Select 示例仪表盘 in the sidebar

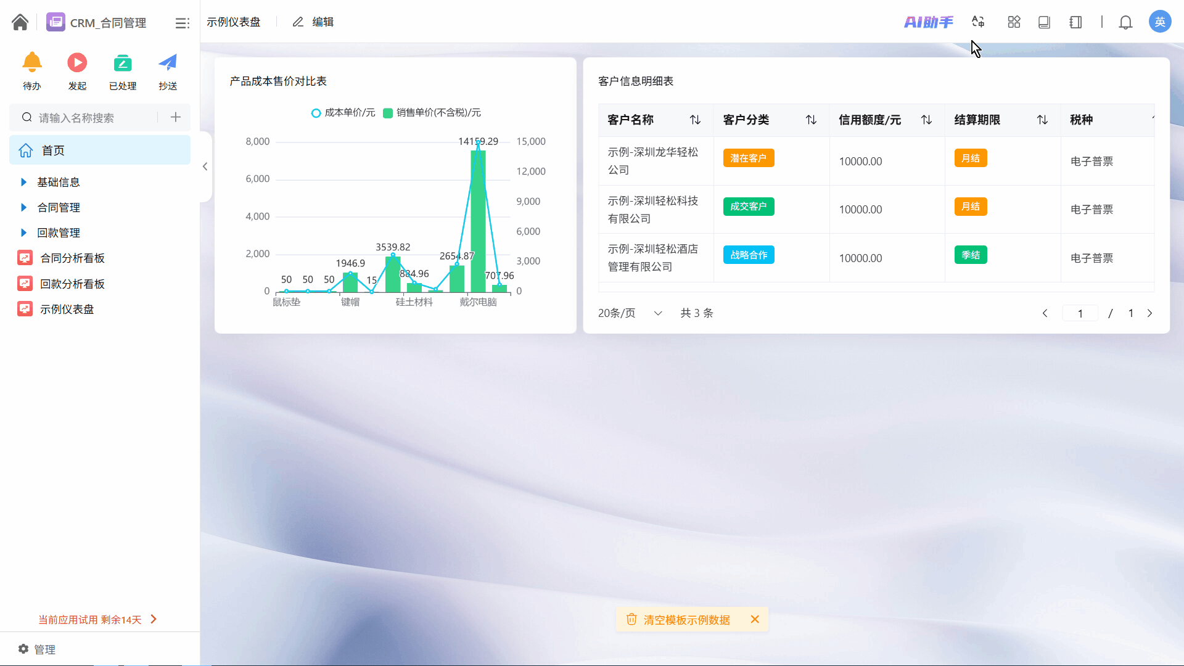pyautogui.click(x=67, y=309)
